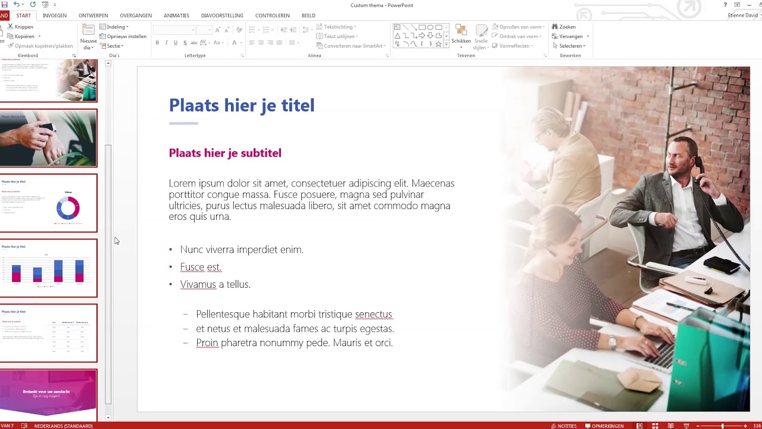
Task: Apply italic formatting
Action: [166, 42]
